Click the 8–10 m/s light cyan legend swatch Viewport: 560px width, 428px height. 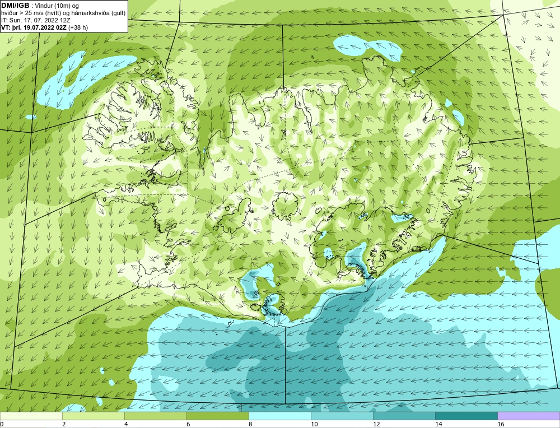coord(279,416)
